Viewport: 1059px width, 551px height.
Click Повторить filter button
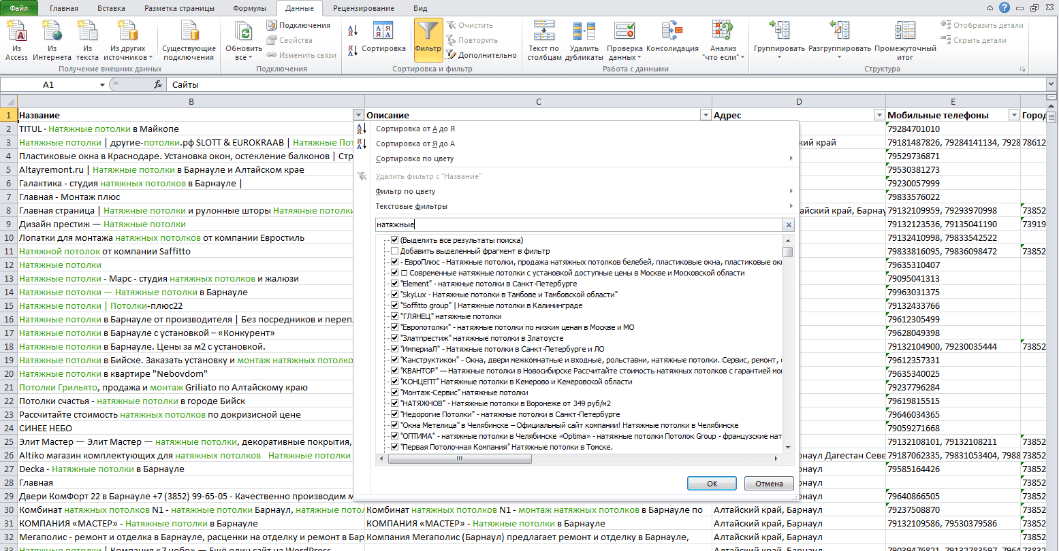[x=472, y=40]
